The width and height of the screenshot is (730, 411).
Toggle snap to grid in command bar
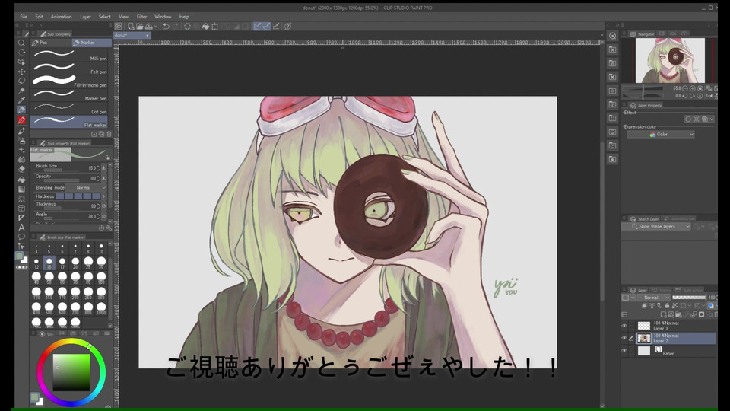click(276, 27)
